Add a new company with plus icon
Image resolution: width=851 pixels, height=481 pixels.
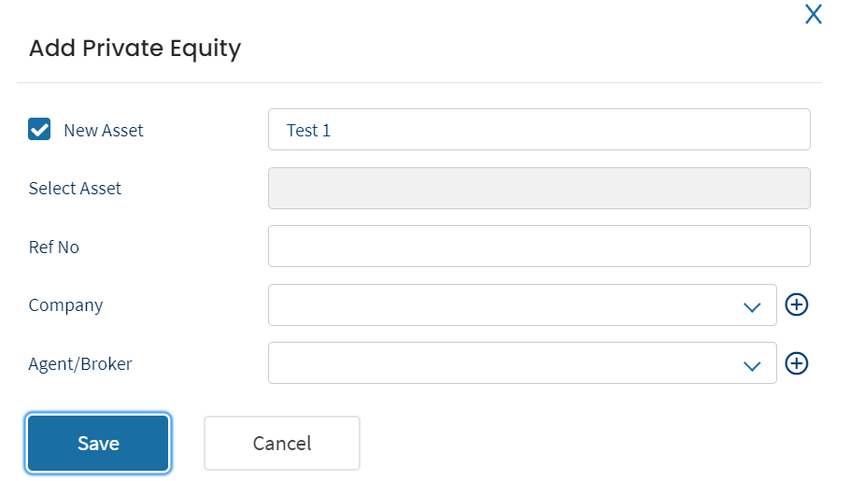(x=796, y=304)
